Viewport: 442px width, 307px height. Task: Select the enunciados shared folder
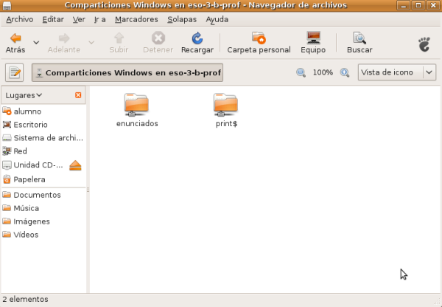[137, 105]
